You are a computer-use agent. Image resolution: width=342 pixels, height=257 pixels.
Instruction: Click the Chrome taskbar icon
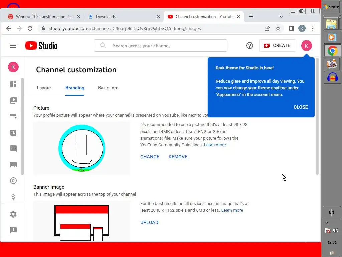click(x=332, y=51)
